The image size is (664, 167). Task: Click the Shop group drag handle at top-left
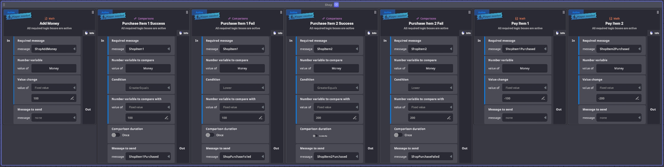coord(4,5)
